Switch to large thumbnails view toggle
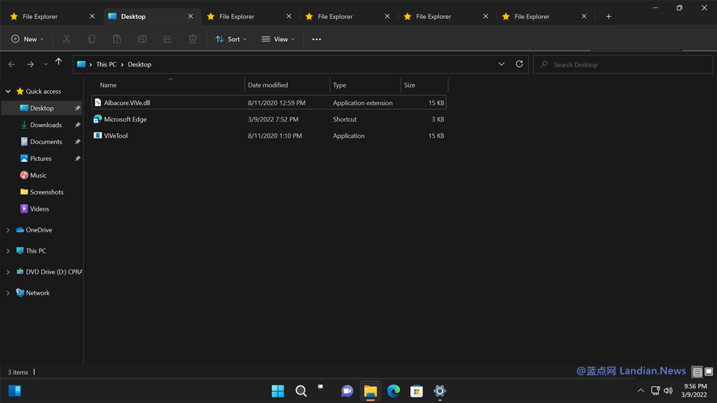Viewport: 717px width, 403px height. tap(709, 372)
